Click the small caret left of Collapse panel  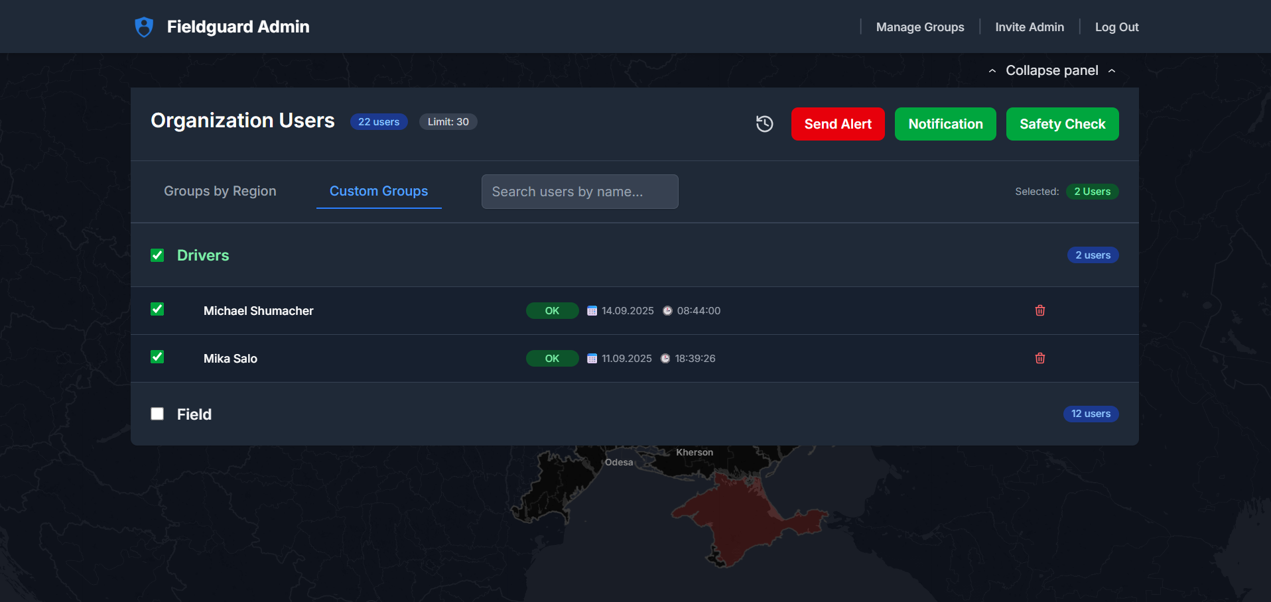tap(991, 70)
